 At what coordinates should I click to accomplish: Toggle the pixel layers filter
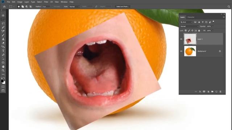pyautogui.click(x=195, y=22)
